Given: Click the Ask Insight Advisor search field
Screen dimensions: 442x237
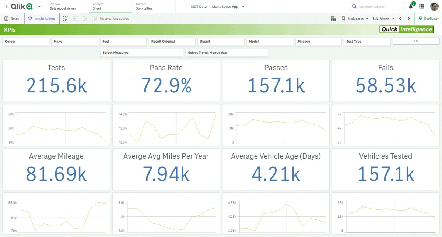Looking at the screenshot, I should coord(377,7).
